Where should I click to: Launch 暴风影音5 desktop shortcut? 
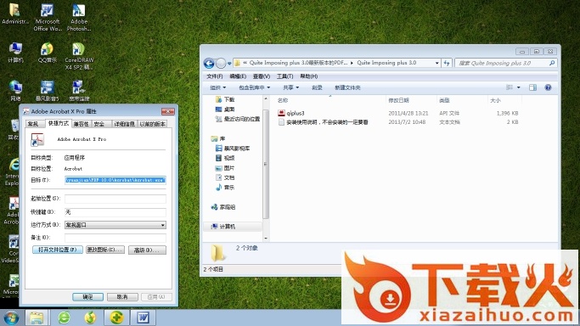[x=48, y=91]
